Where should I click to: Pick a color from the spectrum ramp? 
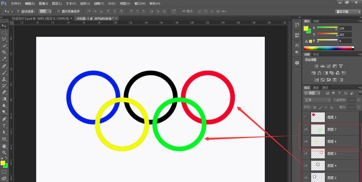pyautogui.click(x=329, y=48)
